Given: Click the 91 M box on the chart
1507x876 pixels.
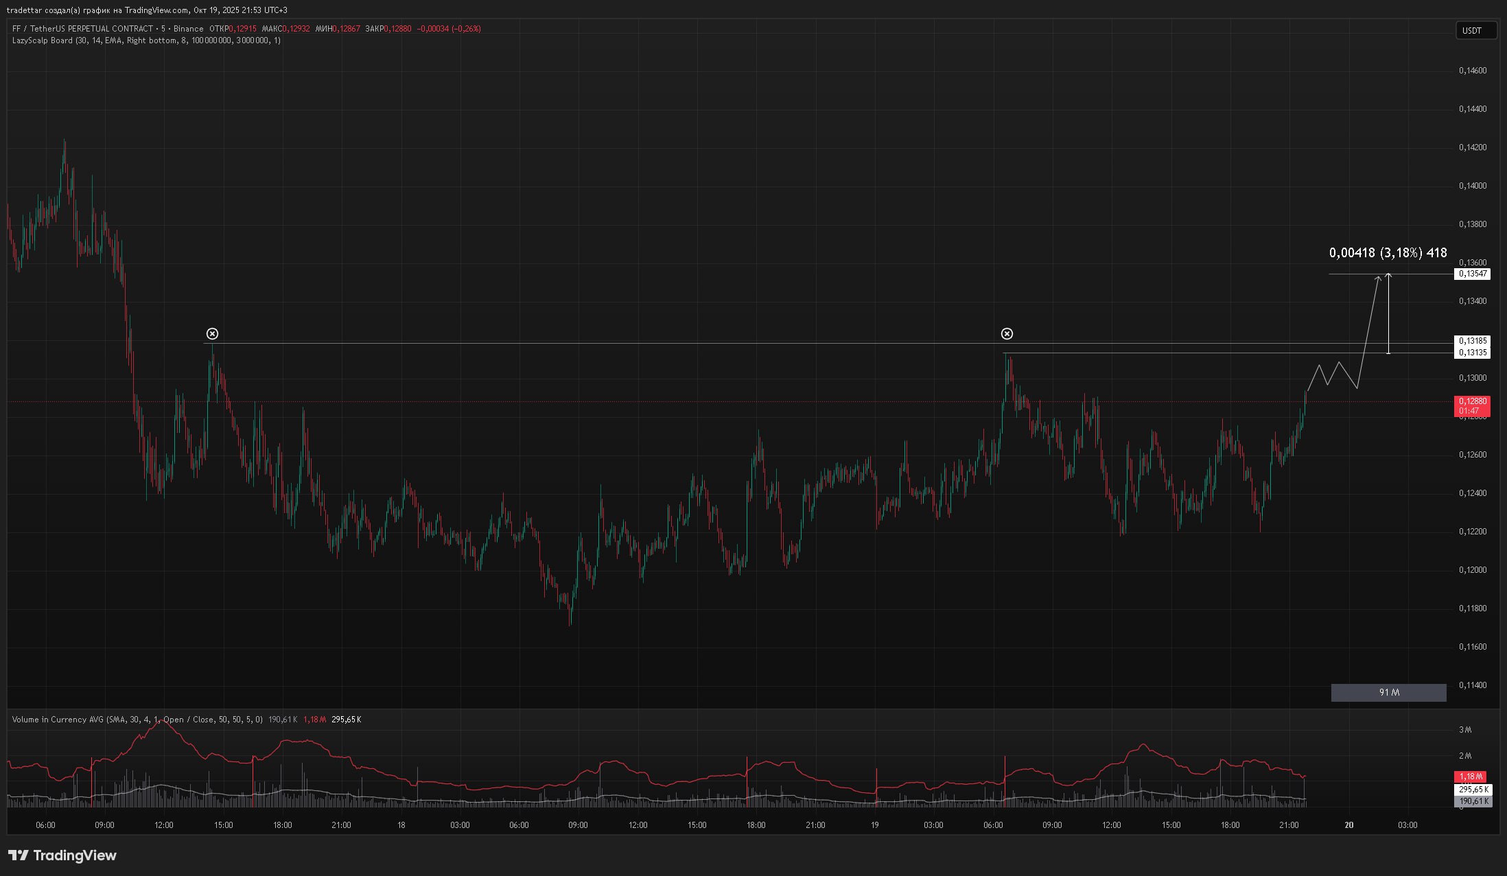Looking at the screenshot, I should point(1388,693).
